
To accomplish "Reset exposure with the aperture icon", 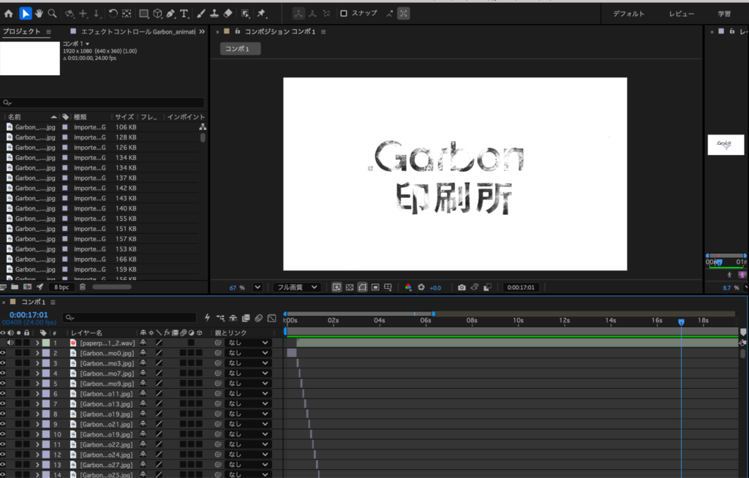I will tap(421, 287).
